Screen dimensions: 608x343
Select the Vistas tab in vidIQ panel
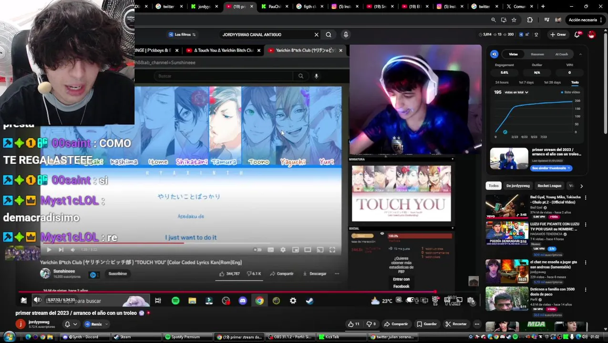[513, 54]
